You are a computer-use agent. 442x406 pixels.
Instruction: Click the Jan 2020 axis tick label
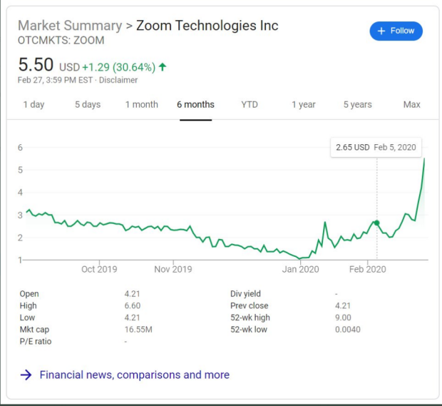(301, 269)
